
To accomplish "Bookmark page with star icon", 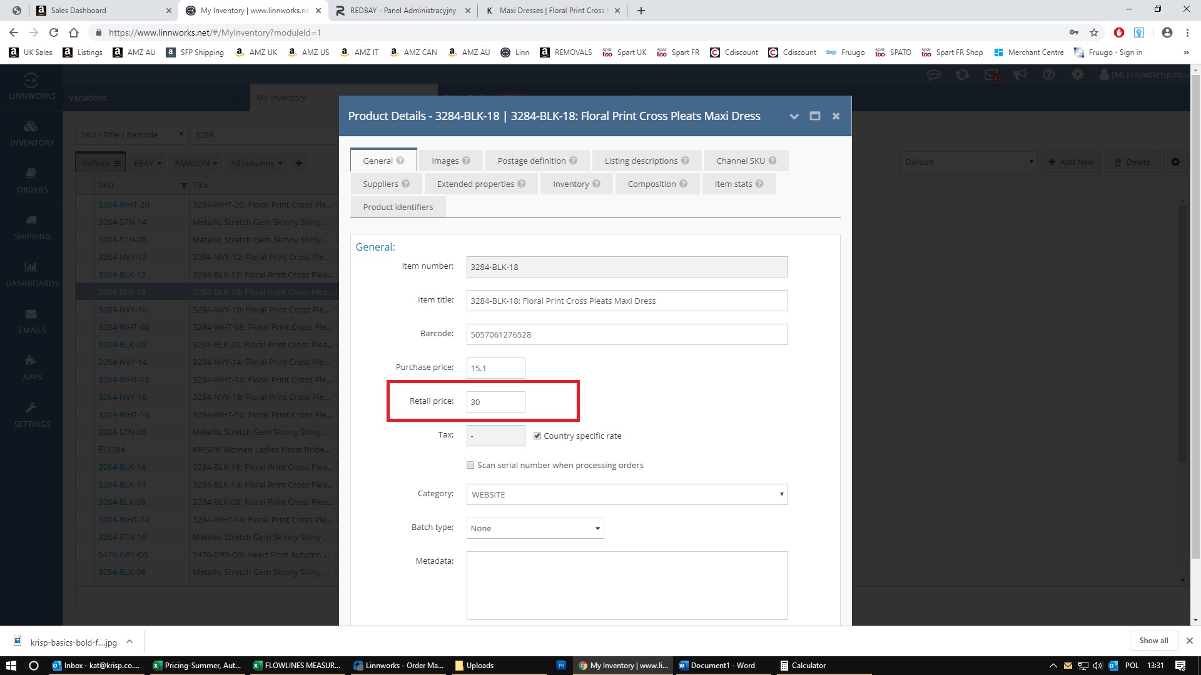I will point(1093,32).
